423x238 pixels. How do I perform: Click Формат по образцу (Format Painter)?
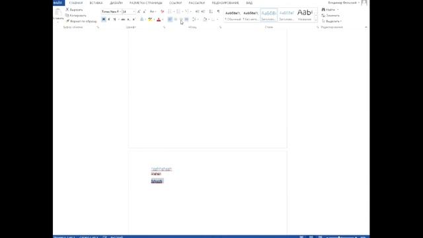pos(81,21)
